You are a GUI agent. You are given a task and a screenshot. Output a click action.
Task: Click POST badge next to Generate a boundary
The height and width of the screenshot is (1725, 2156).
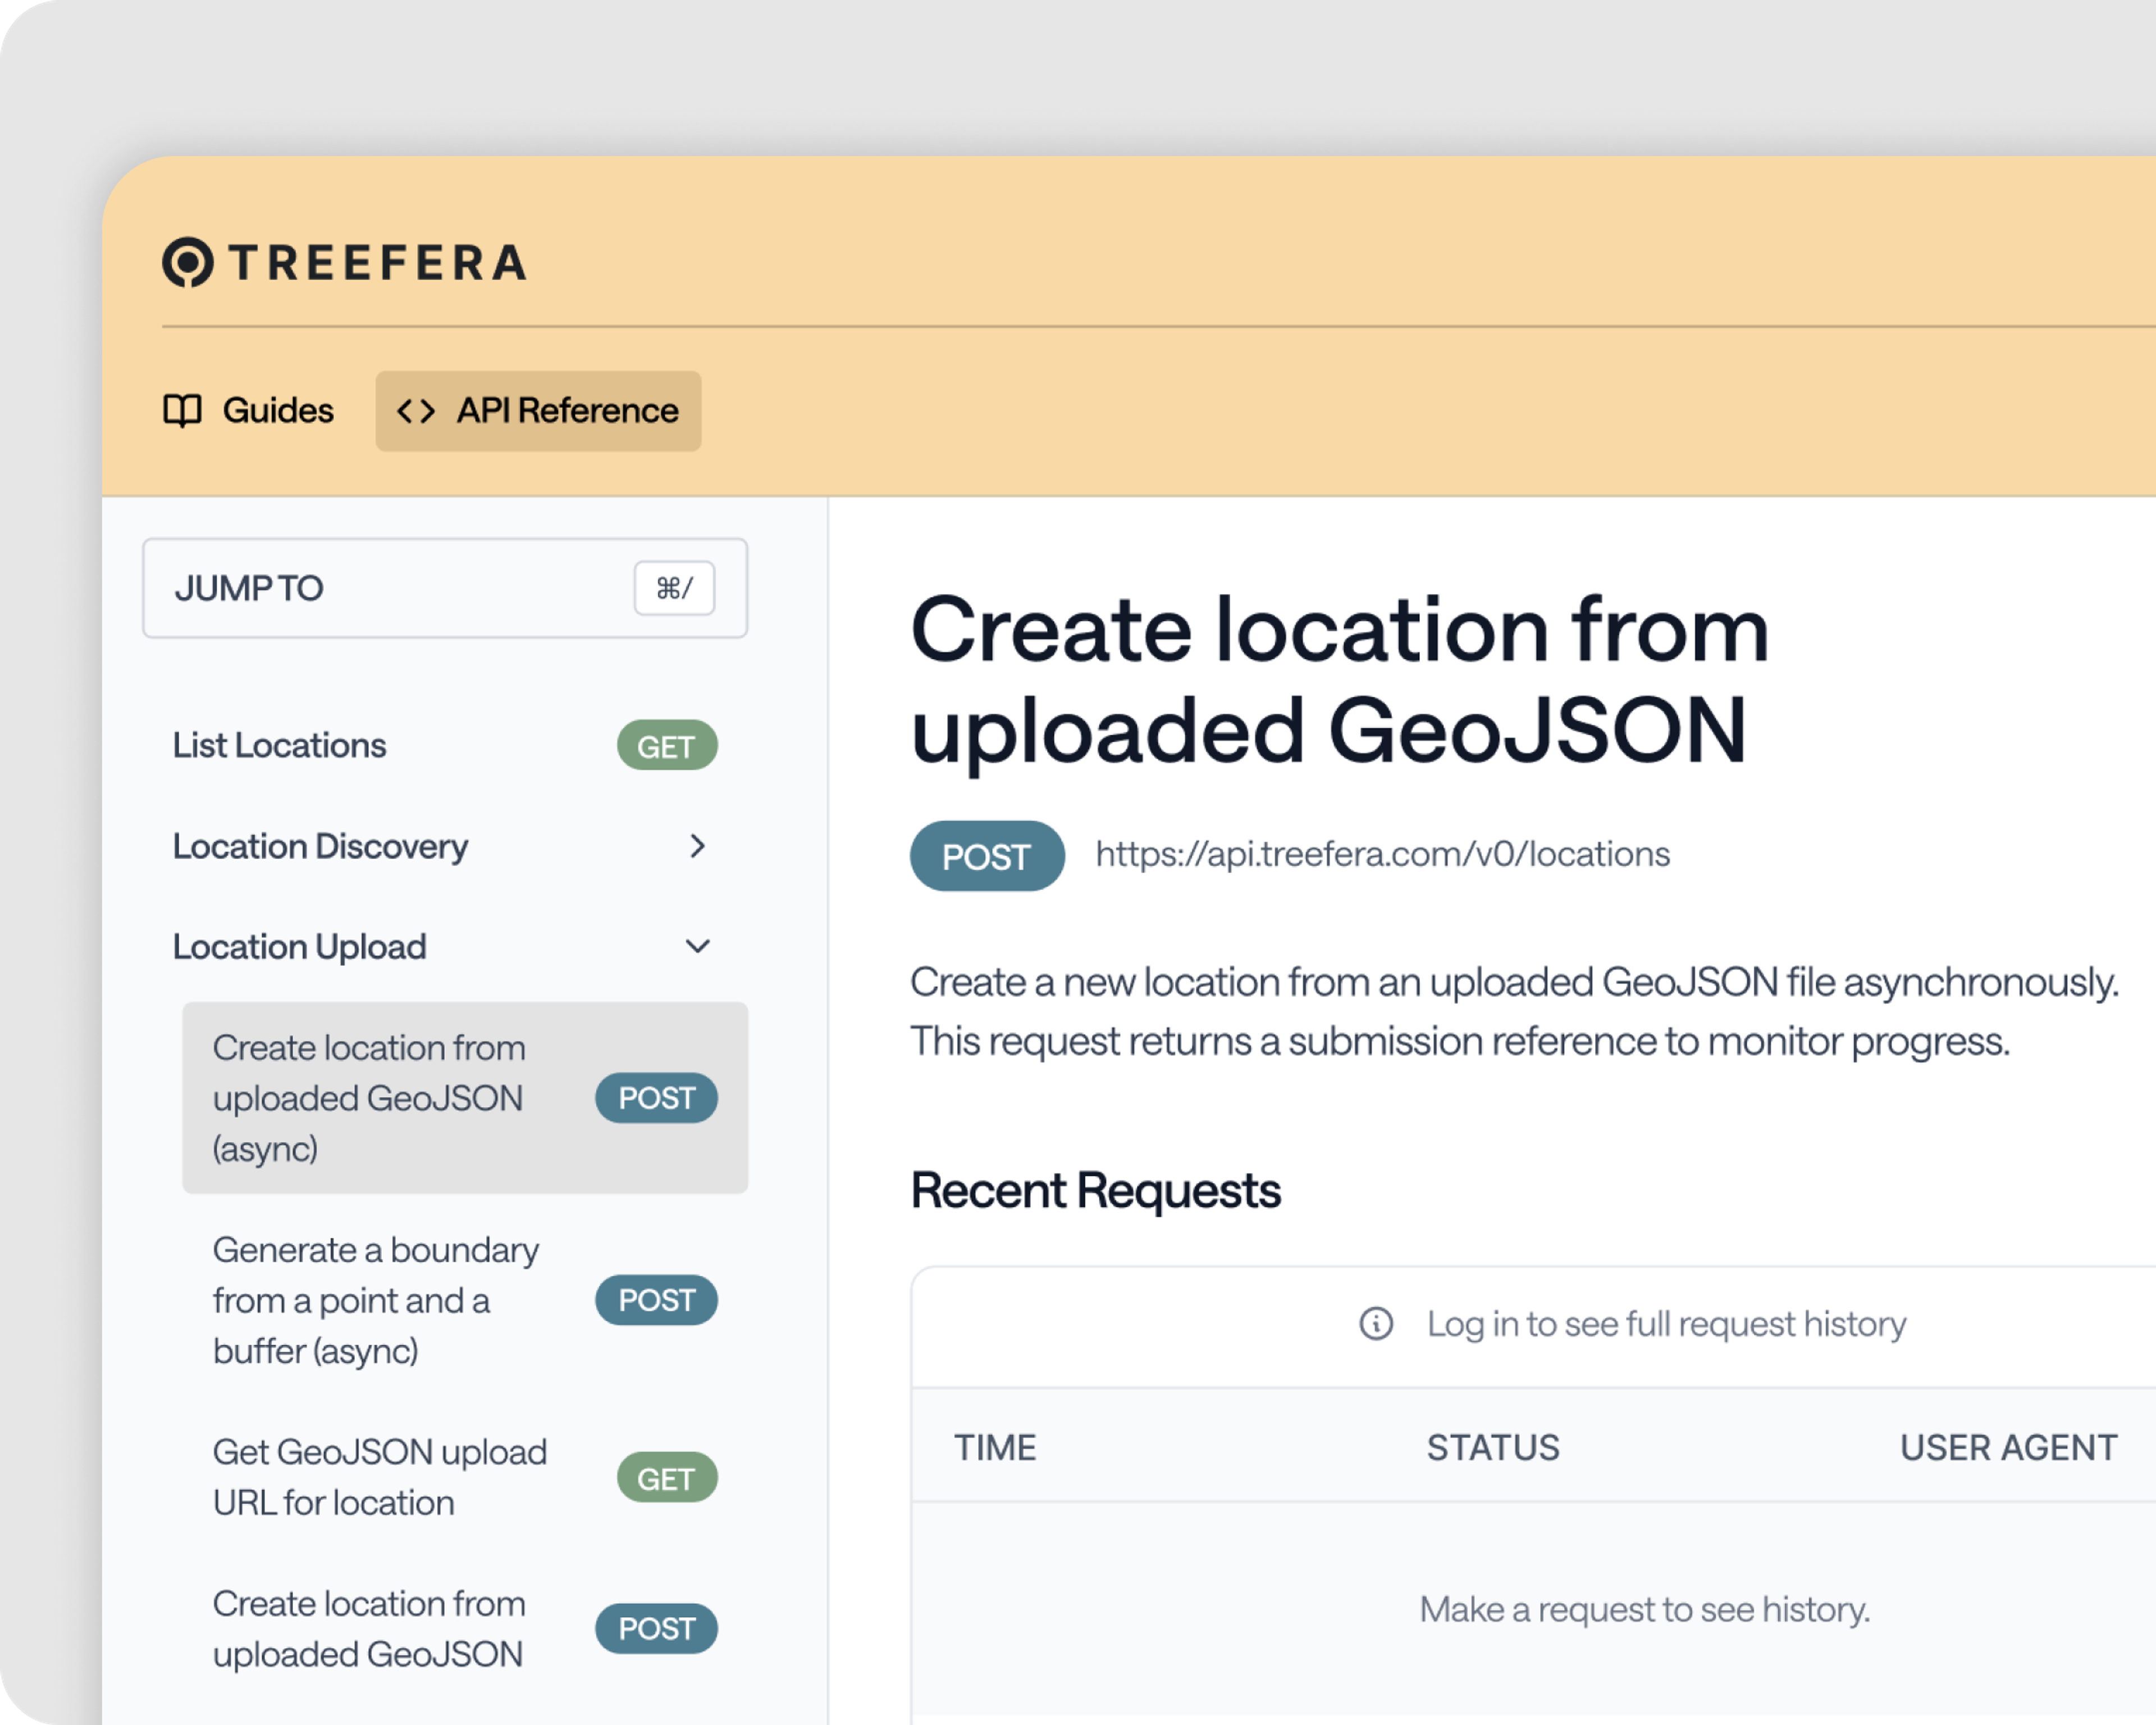(656, 1300)
